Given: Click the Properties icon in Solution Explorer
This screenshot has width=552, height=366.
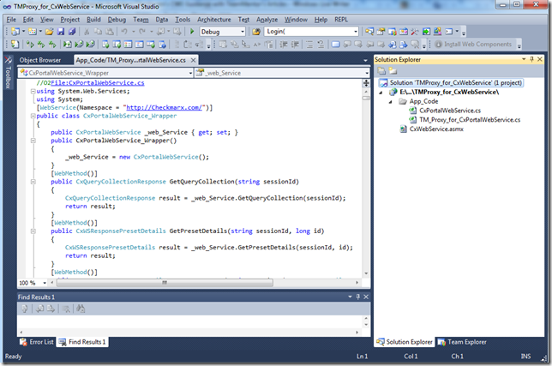Looking at the screenshot, I should pyautogui.click(x=381, y=72).
